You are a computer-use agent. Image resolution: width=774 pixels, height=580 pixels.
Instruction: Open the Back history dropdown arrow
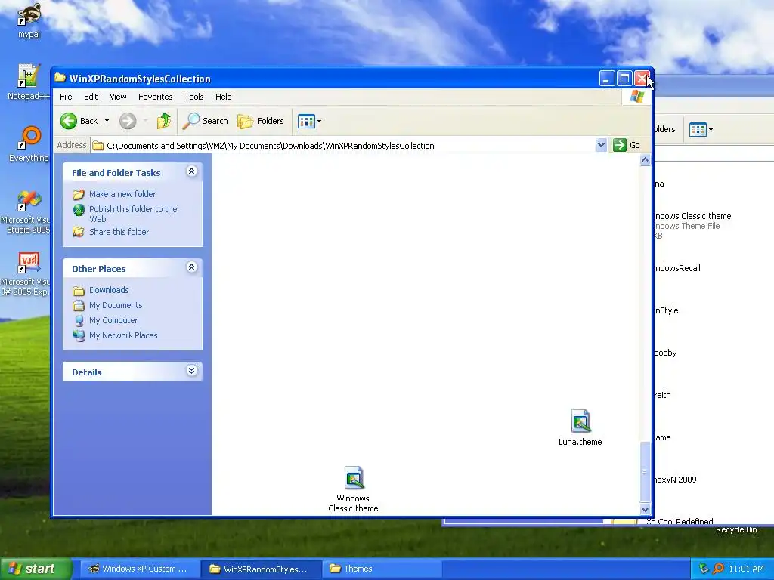(107, 121)
